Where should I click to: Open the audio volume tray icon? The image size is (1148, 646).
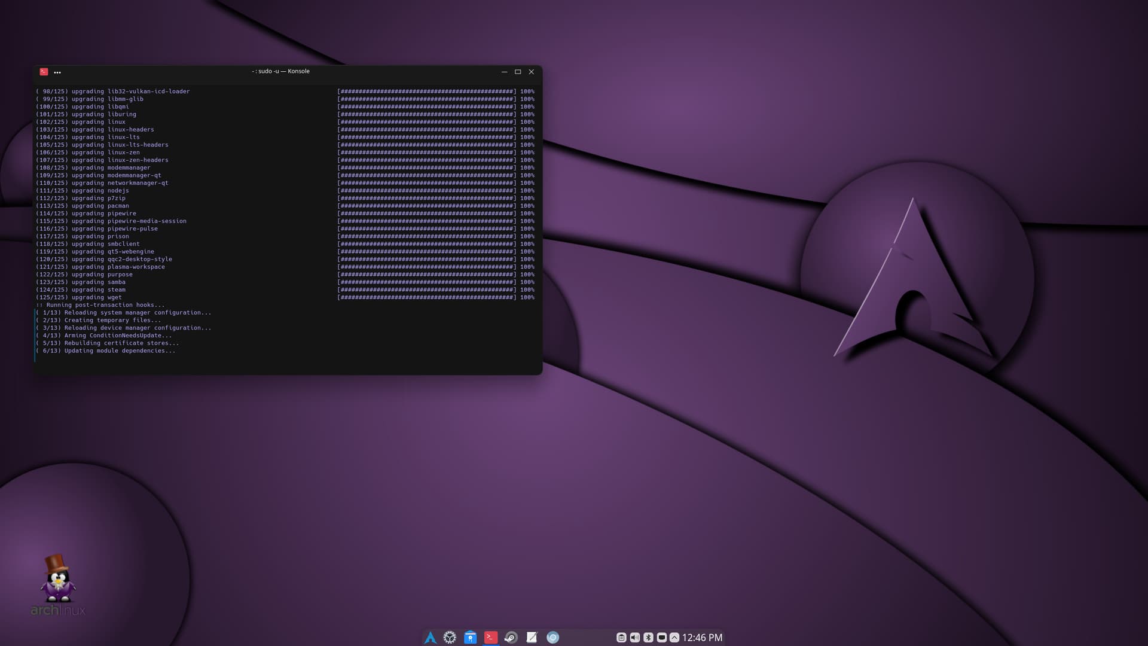(x=635, y=638)
